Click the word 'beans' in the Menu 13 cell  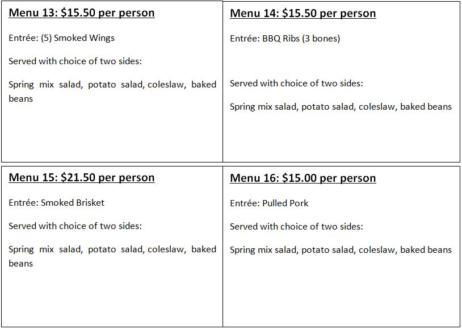click(x=21, y=99)
